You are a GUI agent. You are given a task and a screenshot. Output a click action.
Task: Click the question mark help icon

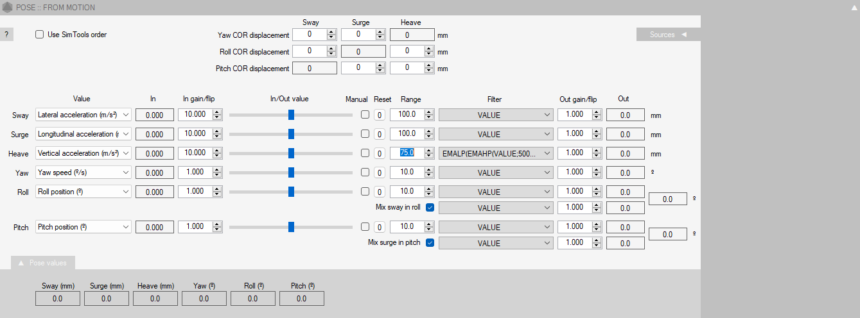click(x=6, y=35)
